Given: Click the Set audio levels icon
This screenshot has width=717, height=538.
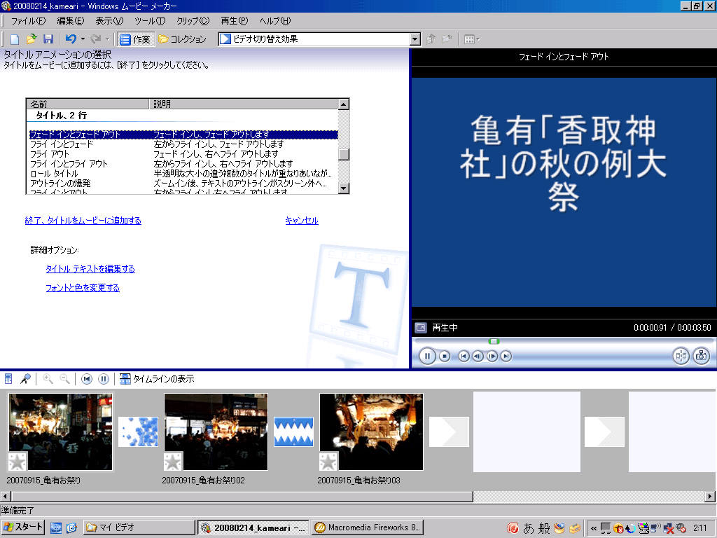Looking at the screenshot, I should coord(9,379).
